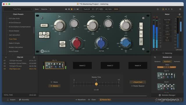Select snapshot A
186x105 pixels.
click(163, 9)
